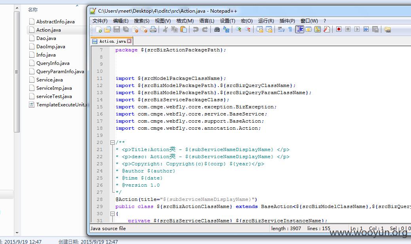Open the 视图(V) menu
Screen dimensions: 411x244
163,21
